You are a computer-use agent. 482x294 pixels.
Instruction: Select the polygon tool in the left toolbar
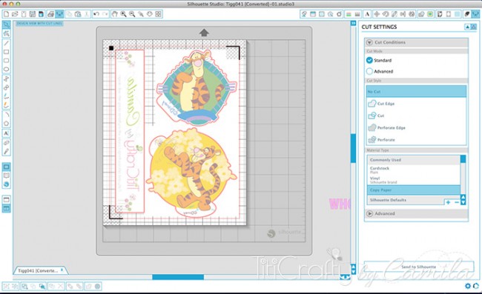[x=6, y=124]
